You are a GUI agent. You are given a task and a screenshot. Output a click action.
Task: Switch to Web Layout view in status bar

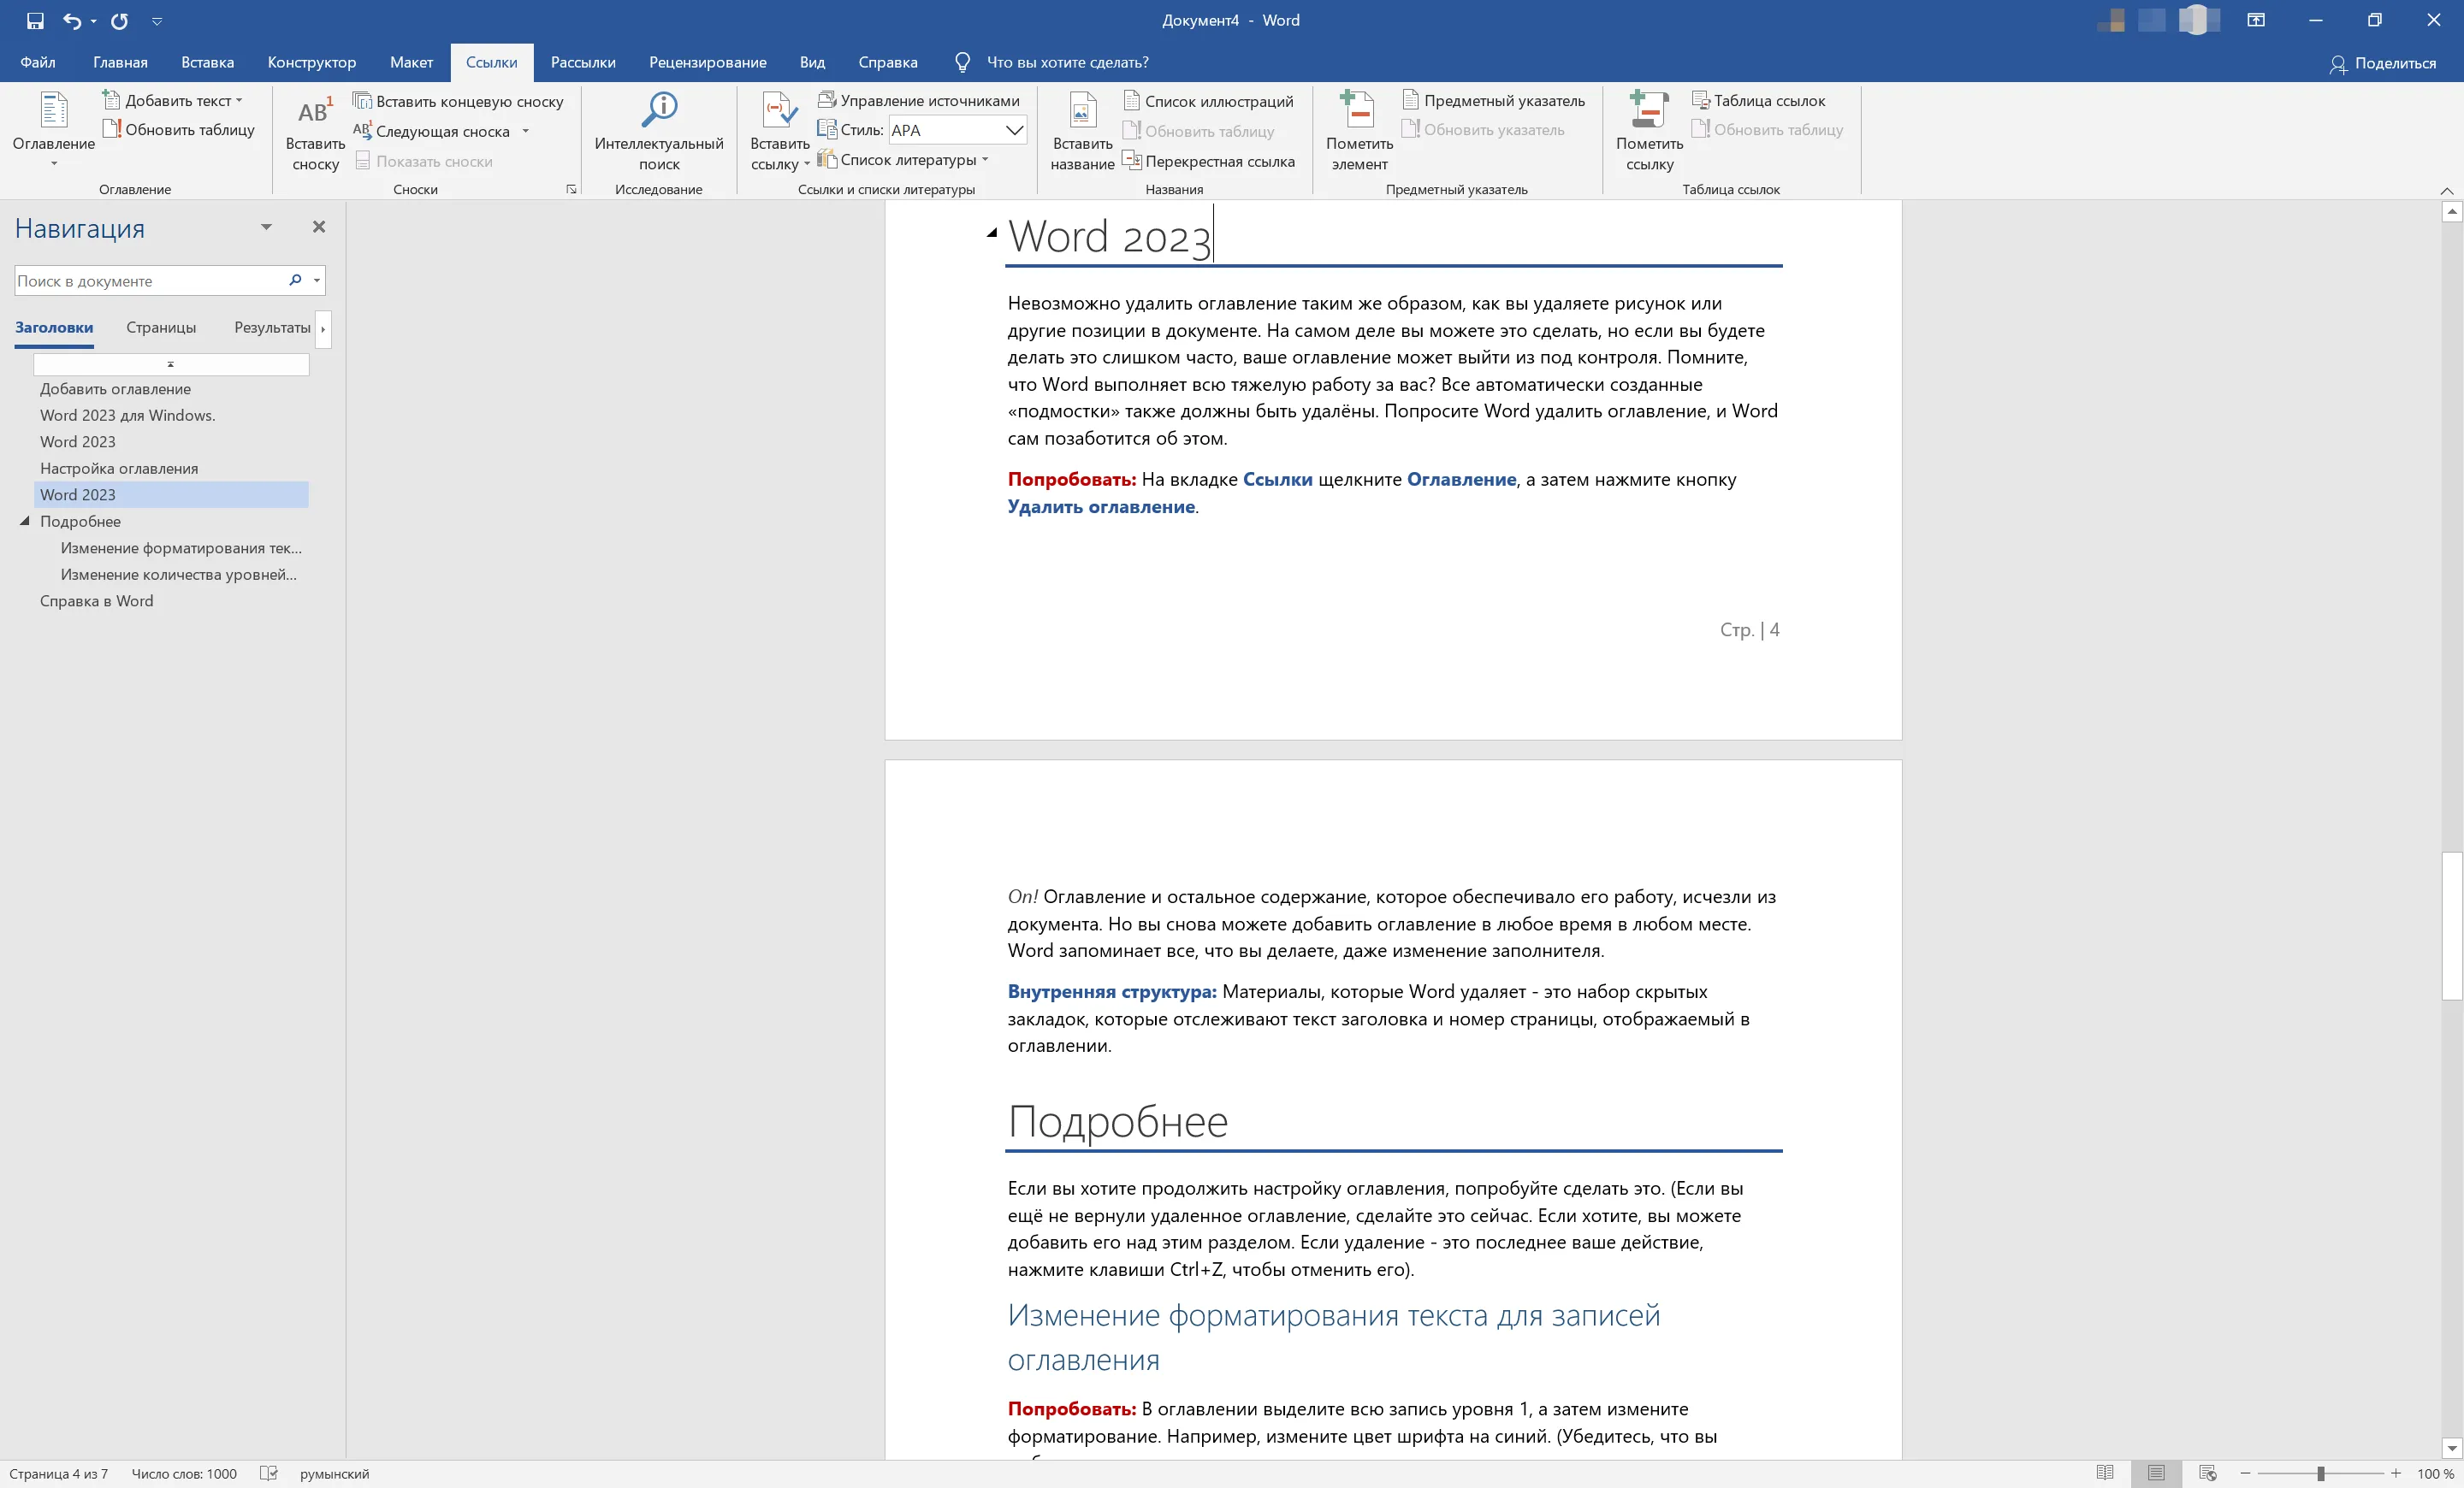tap(2208, 1473)
